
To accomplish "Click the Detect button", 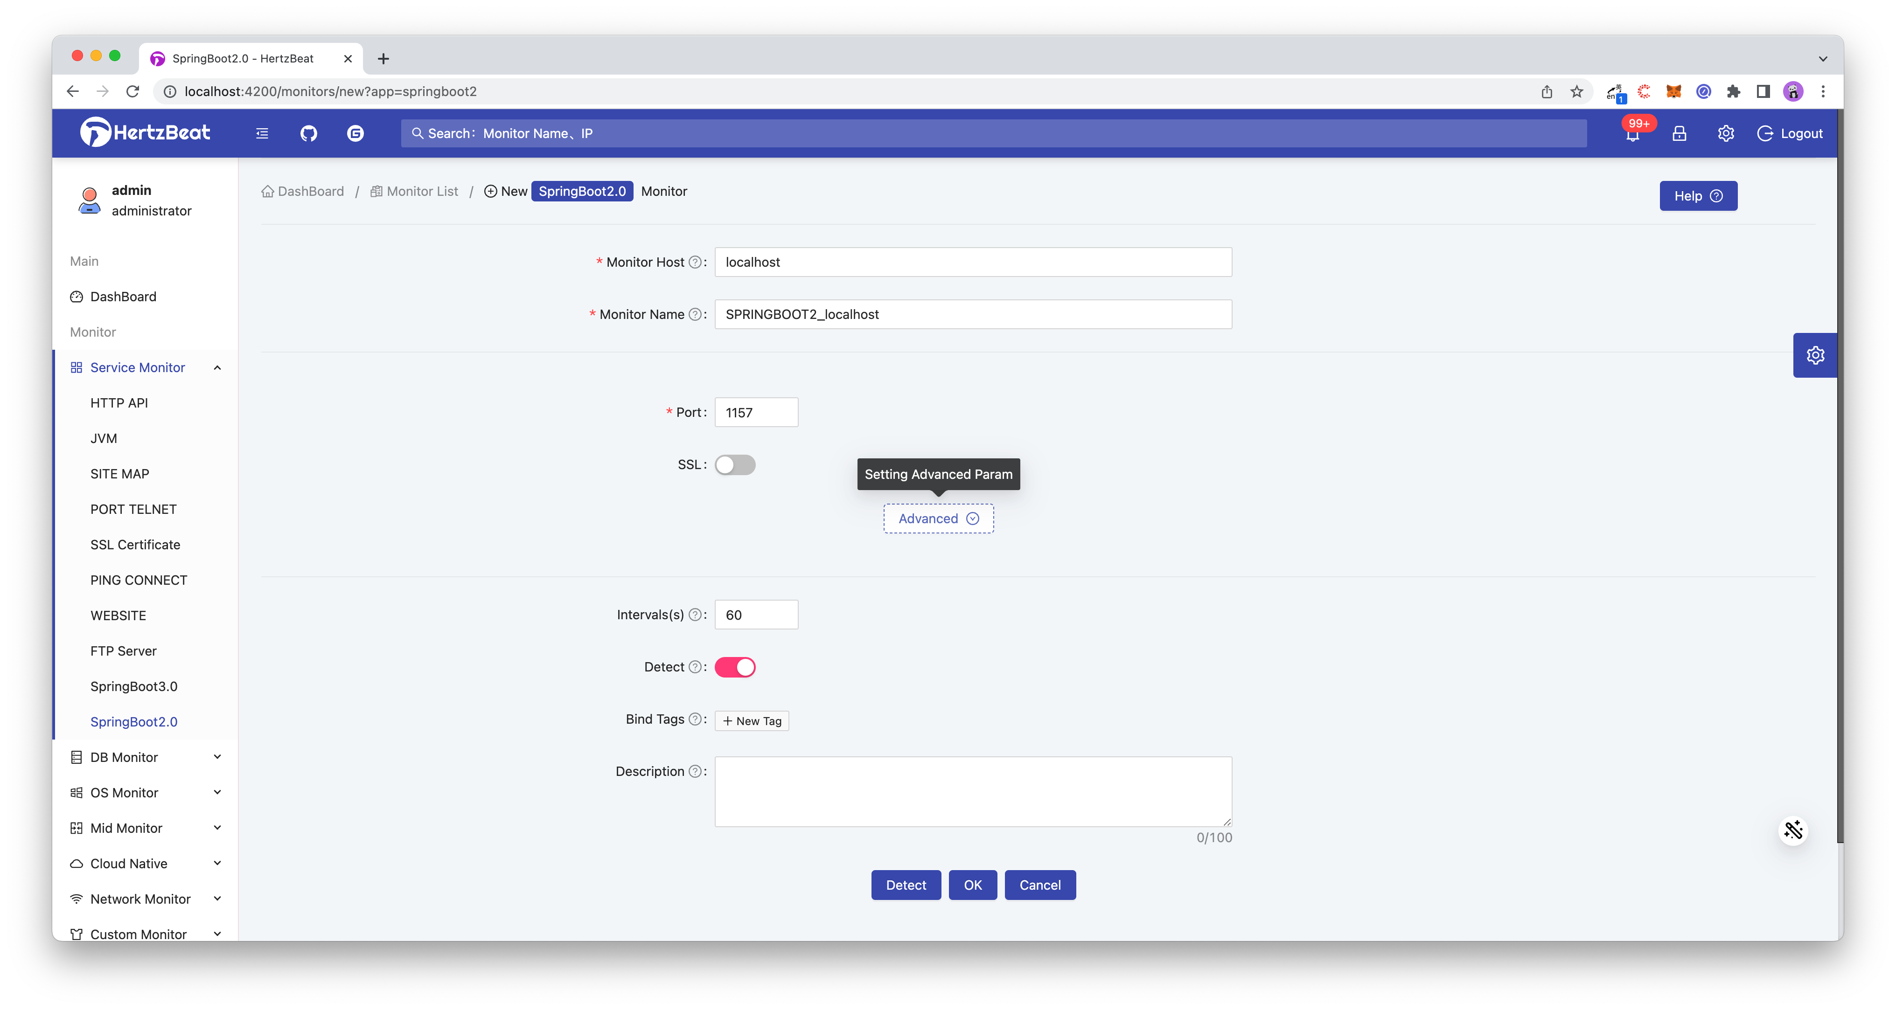I will click(x=906, y=885).
